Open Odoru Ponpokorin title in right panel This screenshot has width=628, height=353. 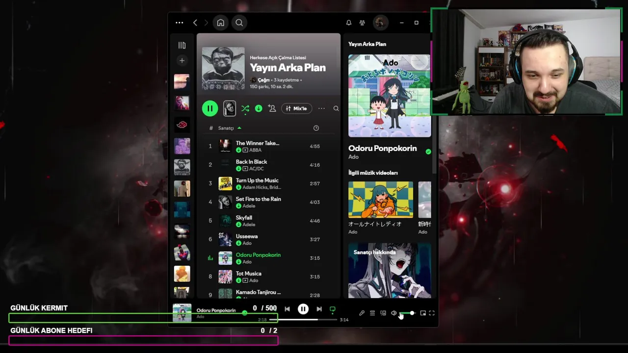tap(383, 149)
